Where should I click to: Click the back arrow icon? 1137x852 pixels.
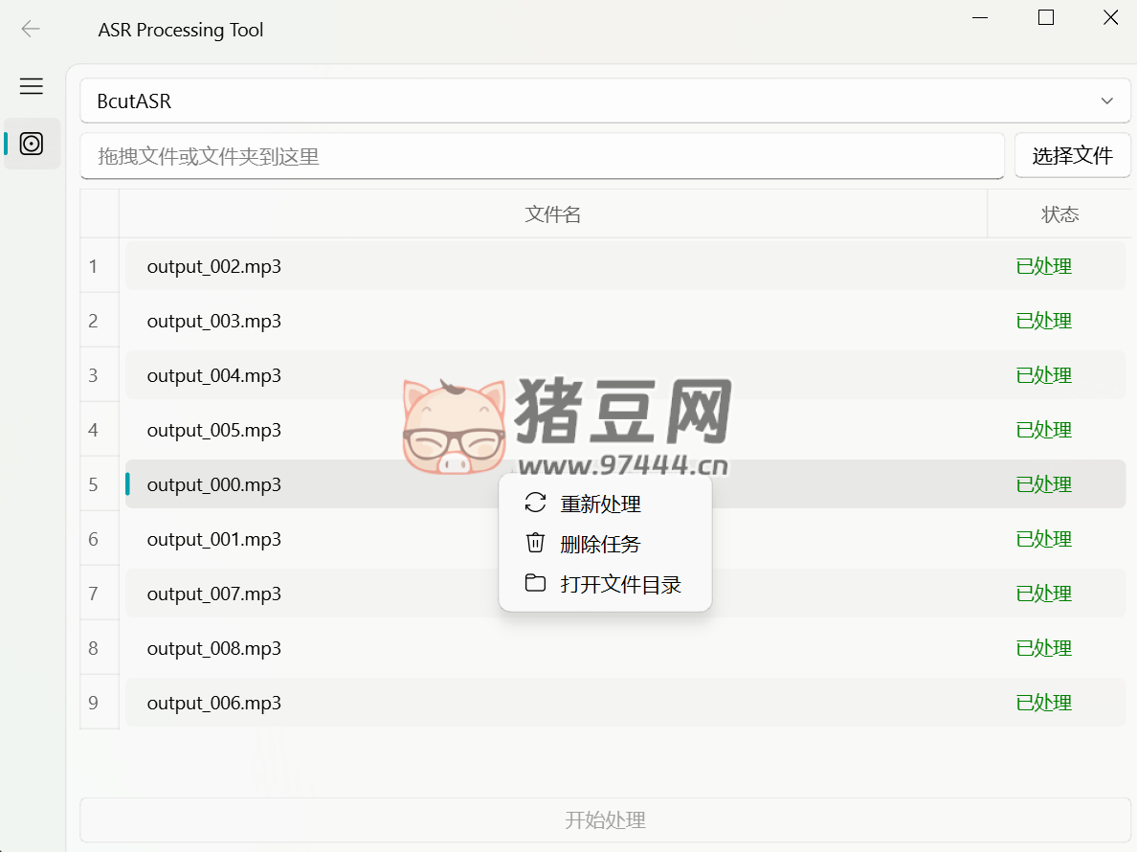(x=31, y=29)
